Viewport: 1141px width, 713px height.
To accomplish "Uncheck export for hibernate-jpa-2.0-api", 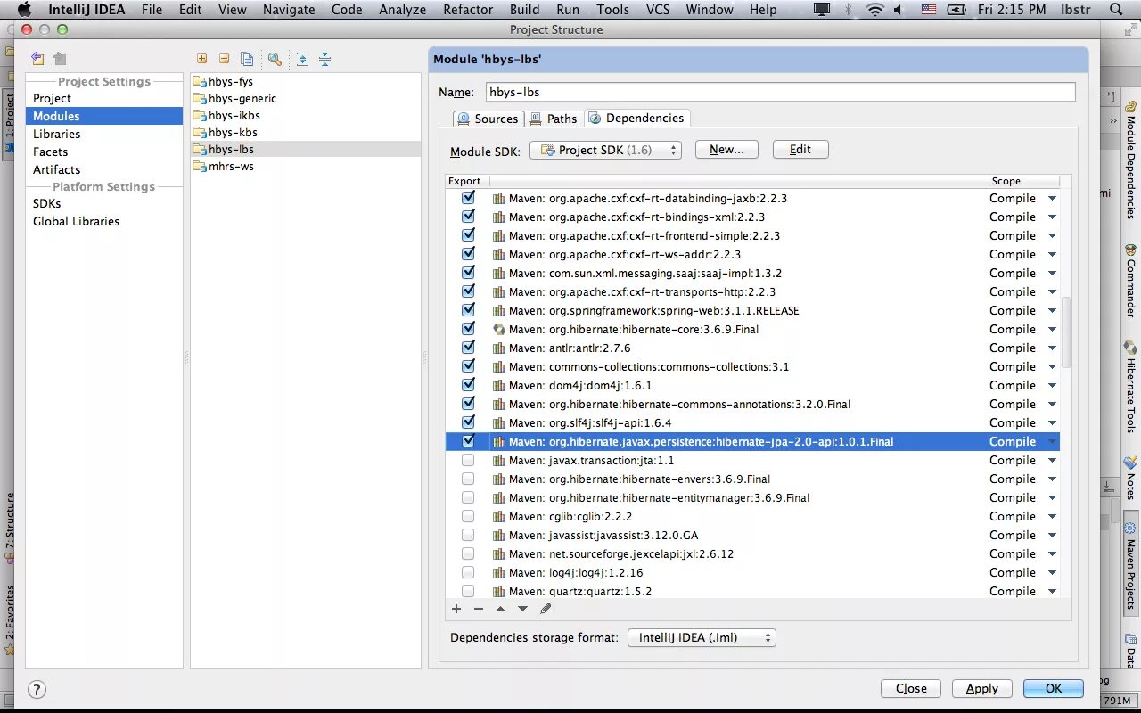I will [x=468, y=441].
